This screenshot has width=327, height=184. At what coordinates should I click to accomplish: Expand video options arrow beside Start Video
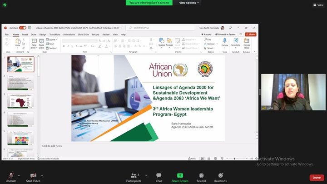[43, 175]
